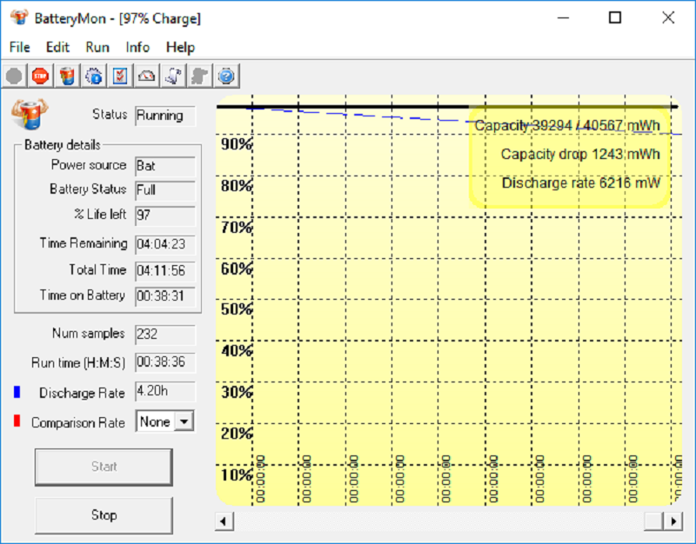The height and width of the screenshot is (544, 696).
Task: Click the grayed-out start circle toolbar icon
Action: pyautogui.click(x=15, y=76)
